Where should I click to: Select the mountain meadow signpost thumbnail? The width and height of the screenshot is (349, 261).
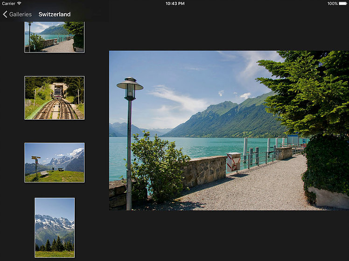(54, 162)
